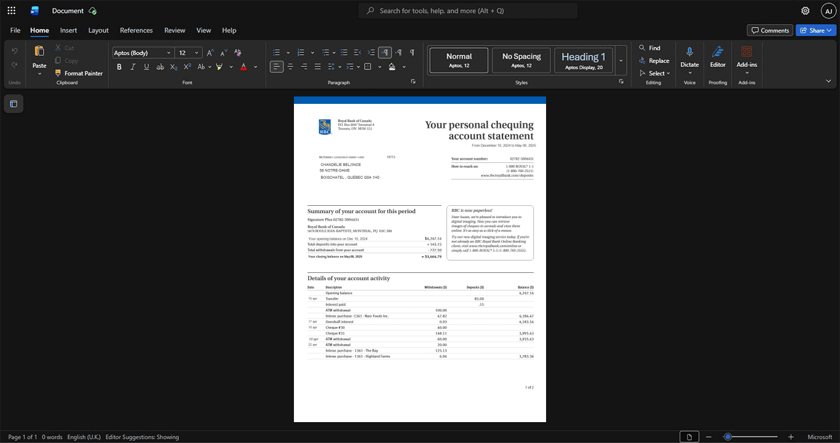Toggle left-to-right text direction

click(x=385, y=53)
